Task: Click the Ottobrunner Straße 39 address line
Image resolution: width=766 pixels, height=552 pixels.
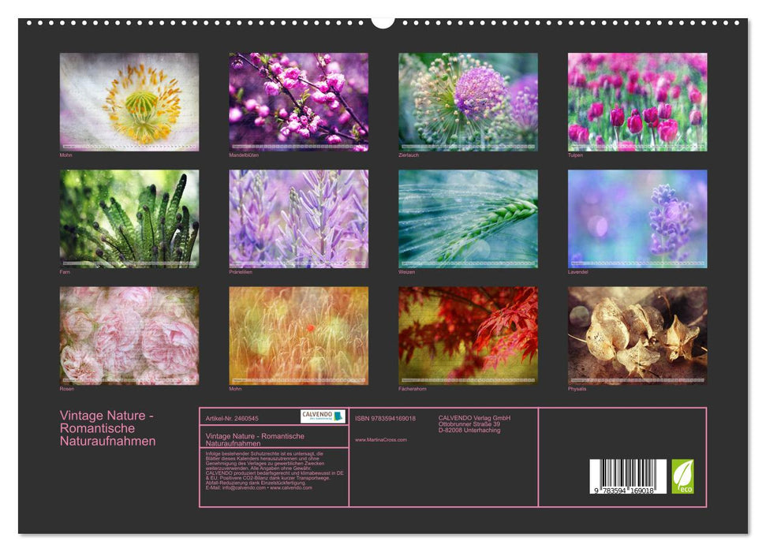Action: click(469, 424)
